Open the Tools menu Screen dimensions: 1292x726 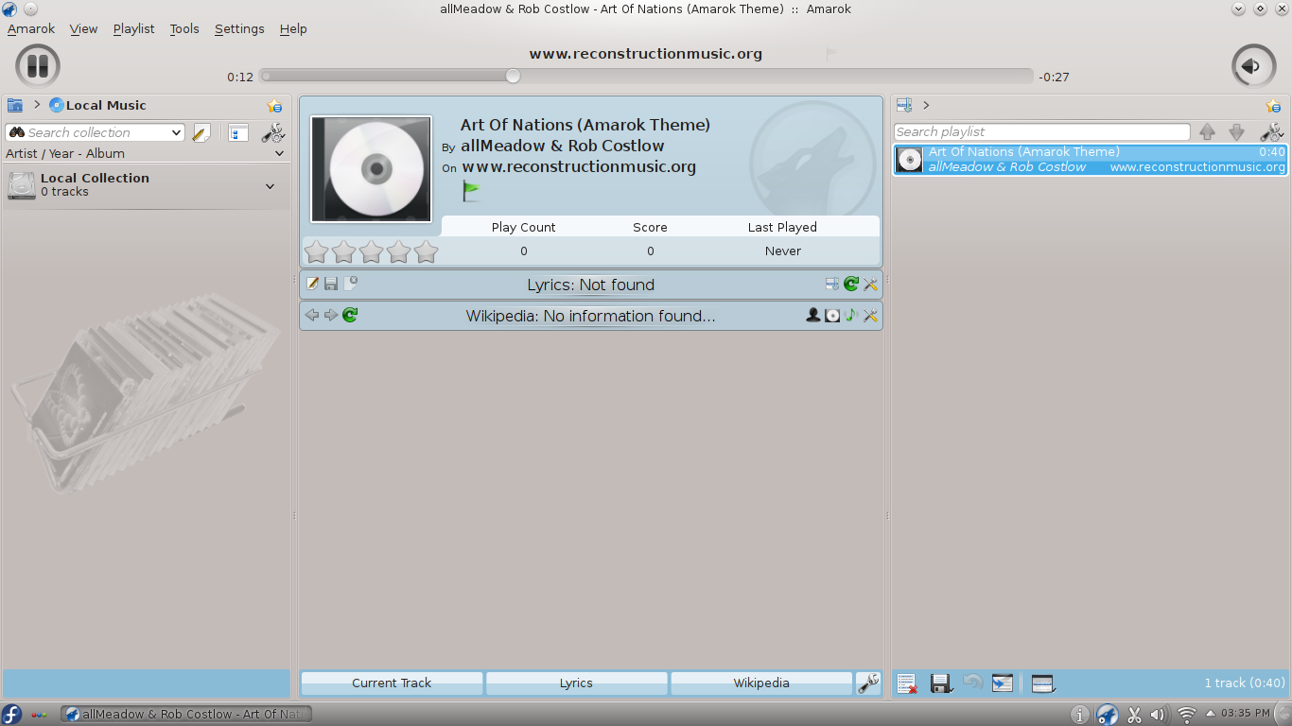click(x=184, y=28)
